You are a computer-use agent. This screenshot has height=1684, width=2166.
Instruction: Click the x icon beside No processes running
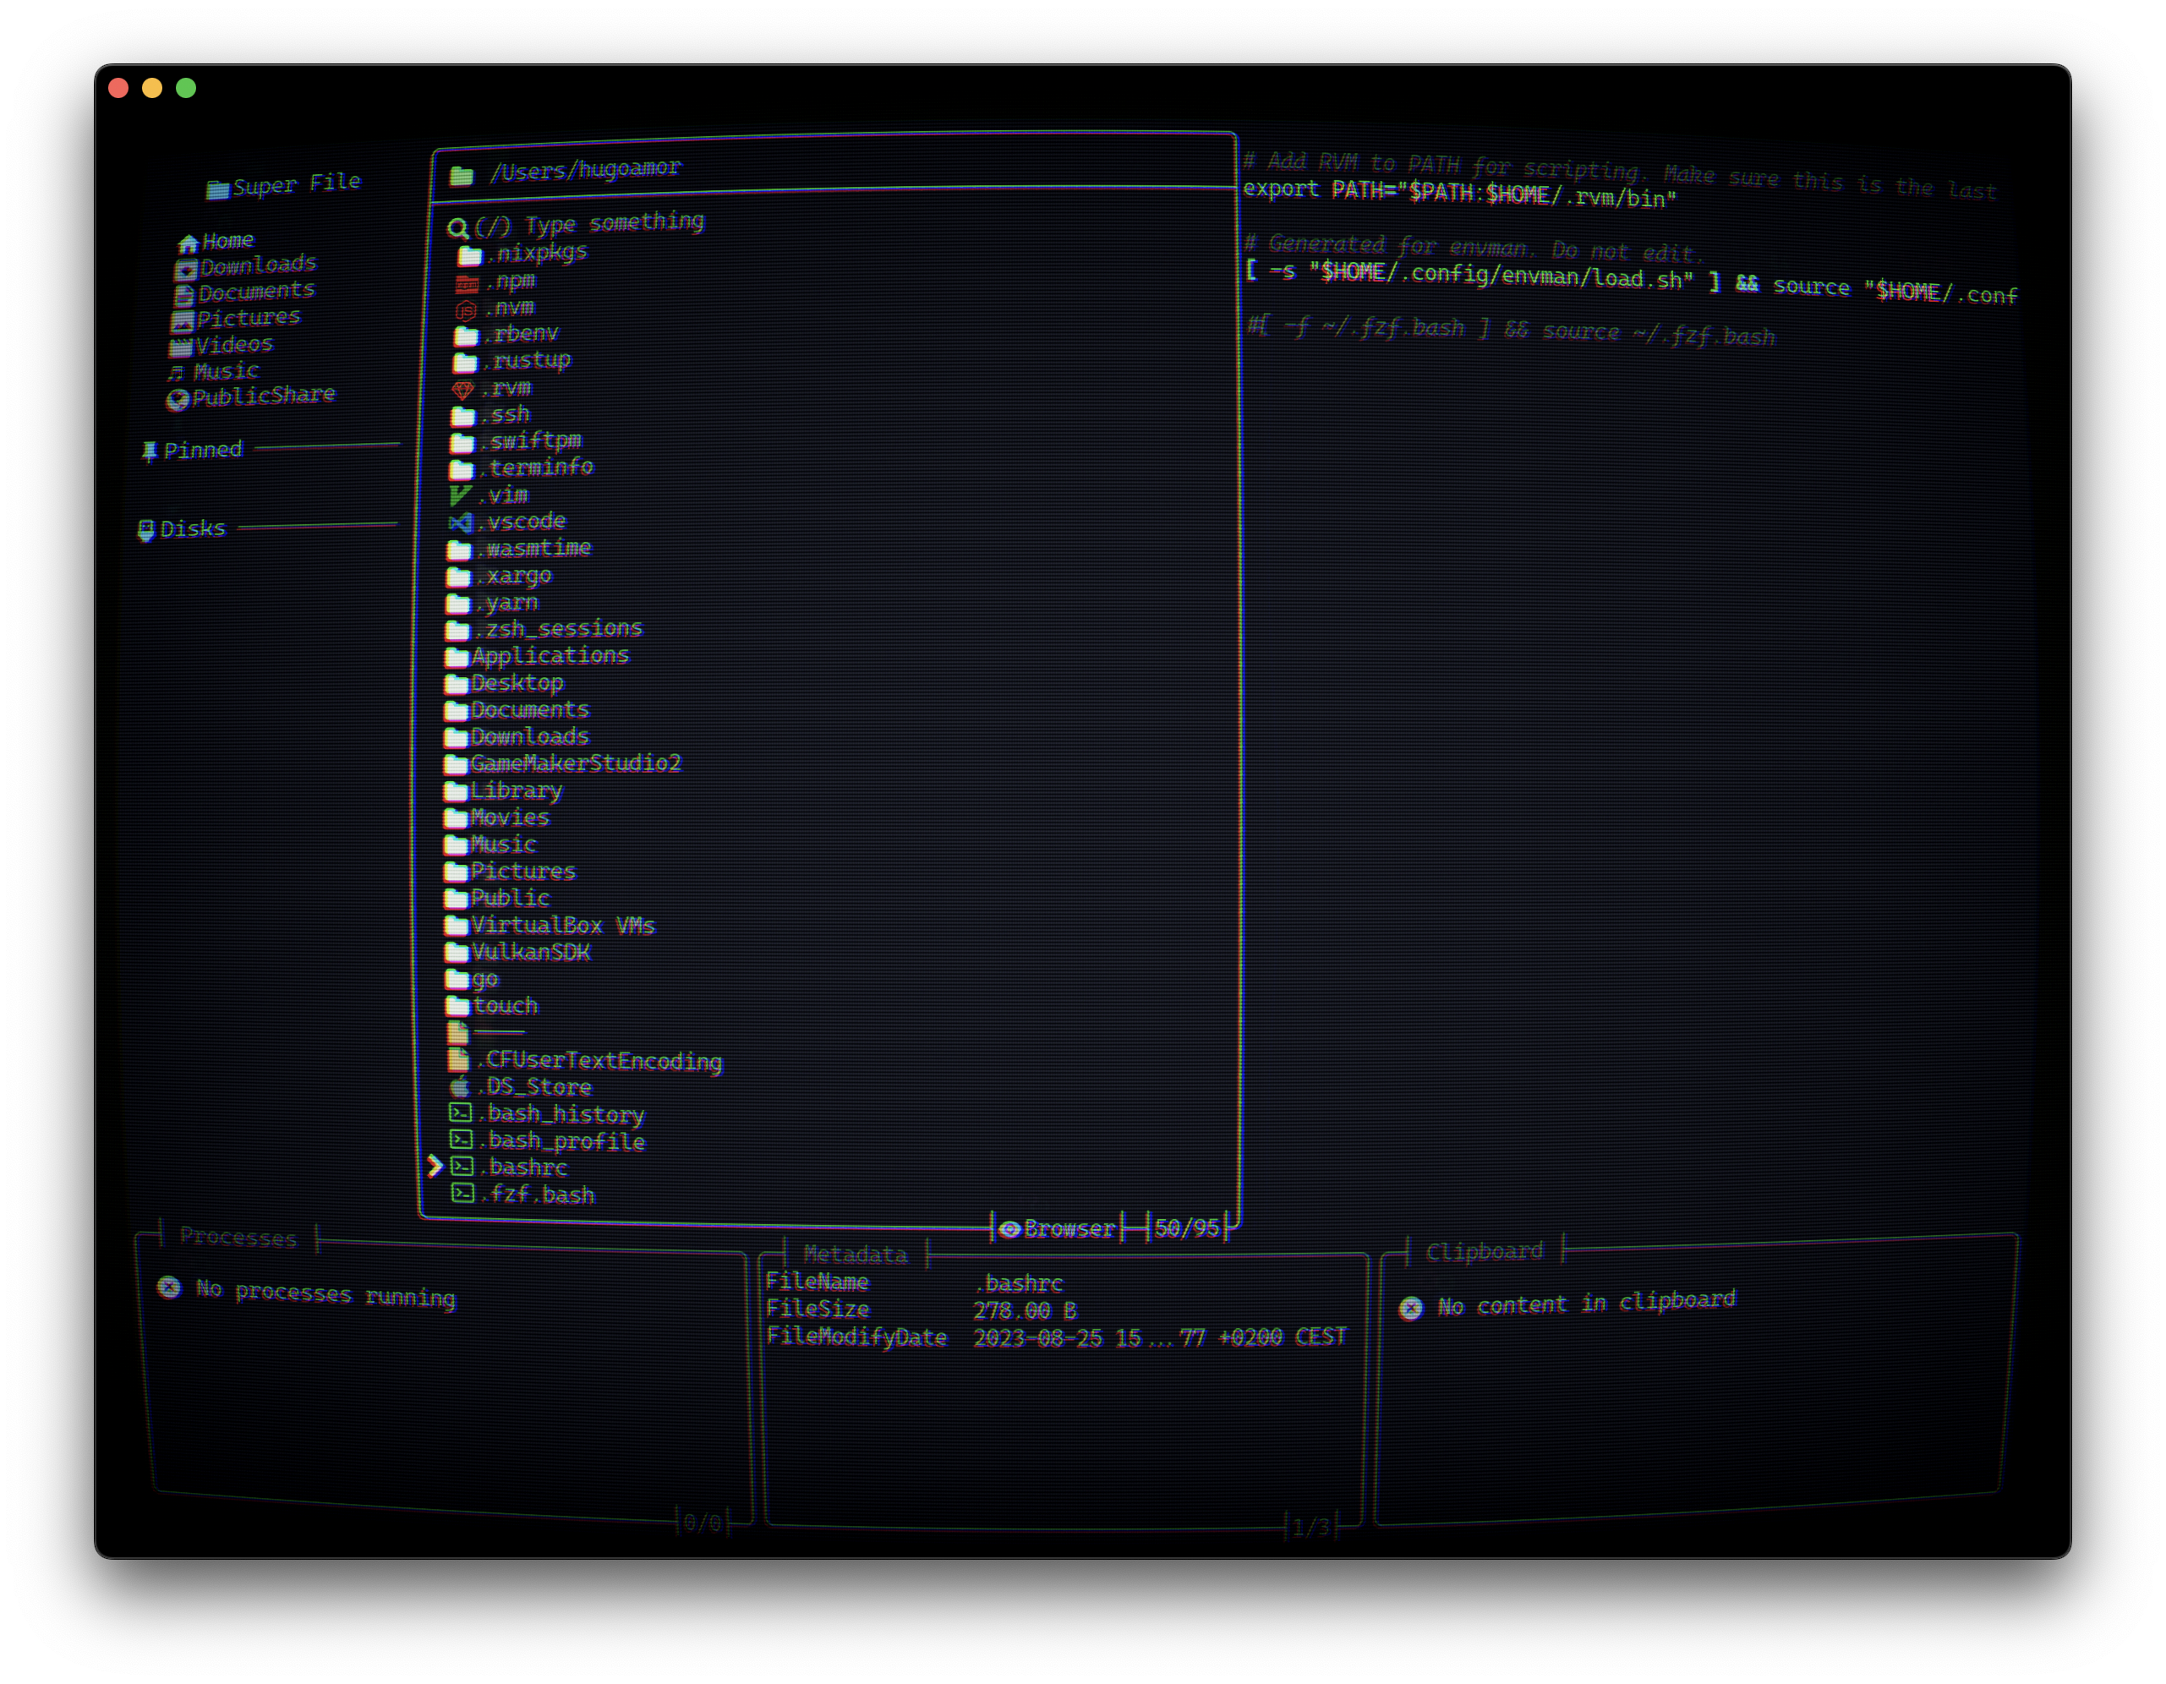170,1288
